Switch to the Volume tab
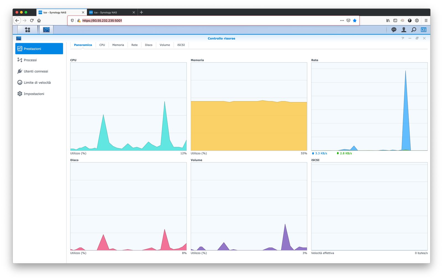Viewport: 443px width, 280px height. click(x=165, y=45)
